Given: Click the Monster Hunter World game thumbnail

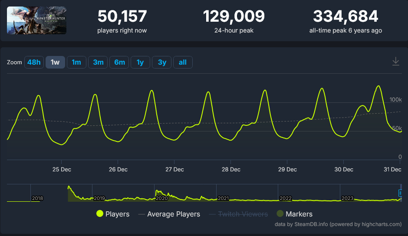Looking at the screenshot, I should [x=37, y=20].
